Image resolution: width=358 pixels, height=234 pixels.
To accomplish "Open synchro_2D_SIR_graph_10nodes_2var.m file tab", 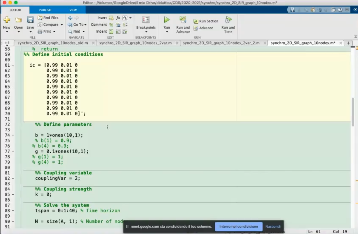I will tap(135, 43).
